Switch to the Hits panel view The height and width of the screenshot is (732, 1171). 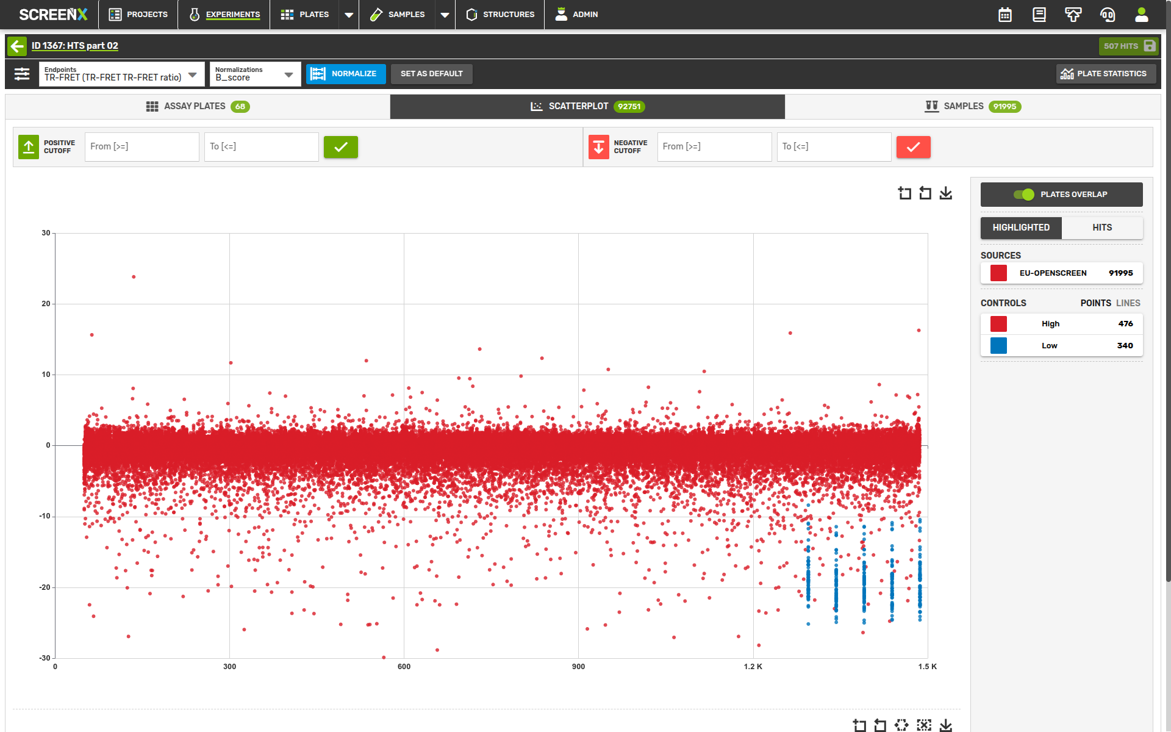pyautogui.click(x=1101, y=228)
